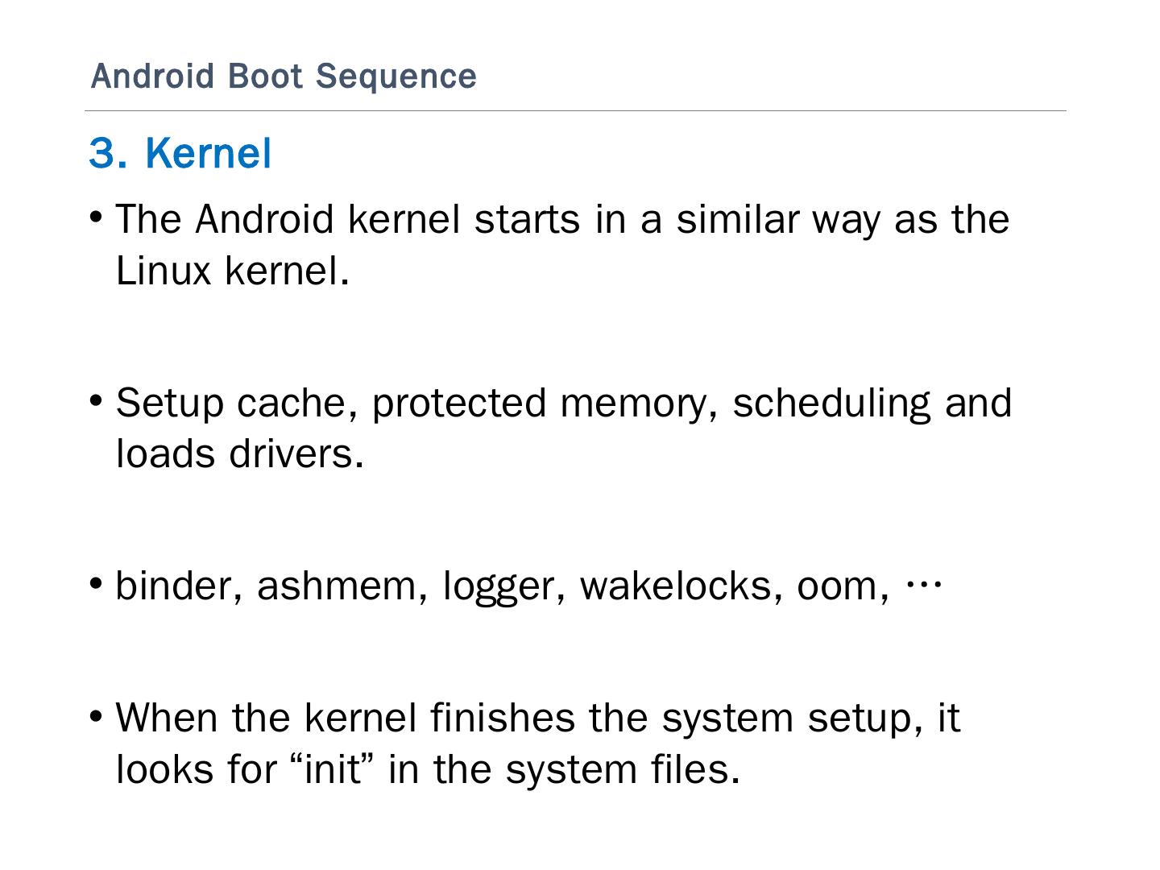Click the word "logger"
Image resolution: width=1160 pixels, height=870 pixels.
coord(499,587)
